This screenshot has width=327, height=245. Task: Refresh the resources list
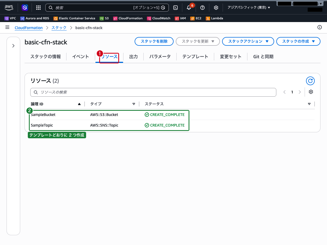pyautogui.click(x=310, y=81)
